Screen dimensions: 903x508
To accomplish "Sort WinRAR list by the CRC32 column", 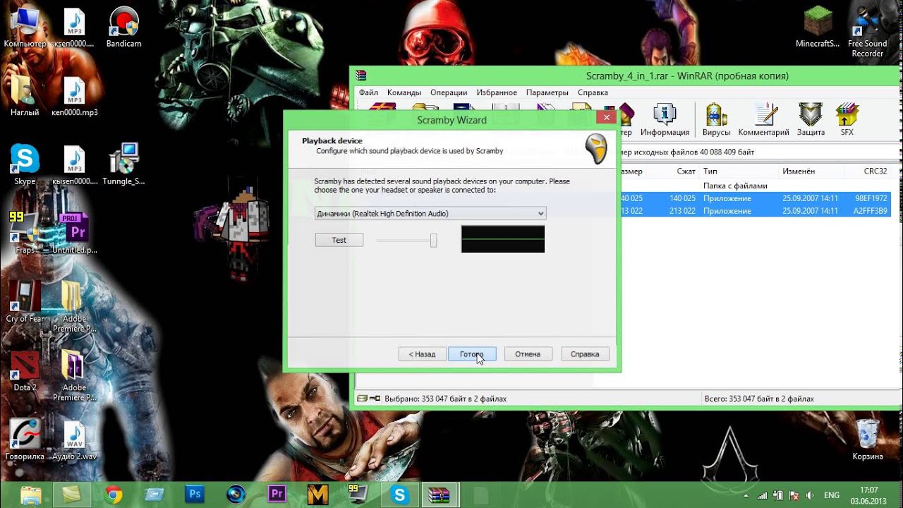I will click(x=868, y=171).
